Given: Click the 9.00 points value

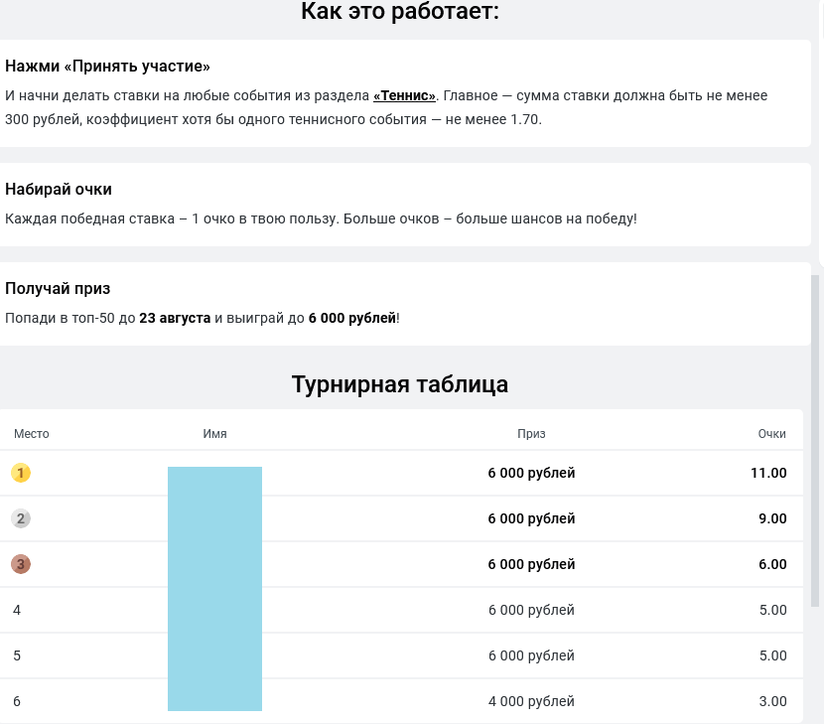Looking at the screenshot, I should [x=771, y=518].
